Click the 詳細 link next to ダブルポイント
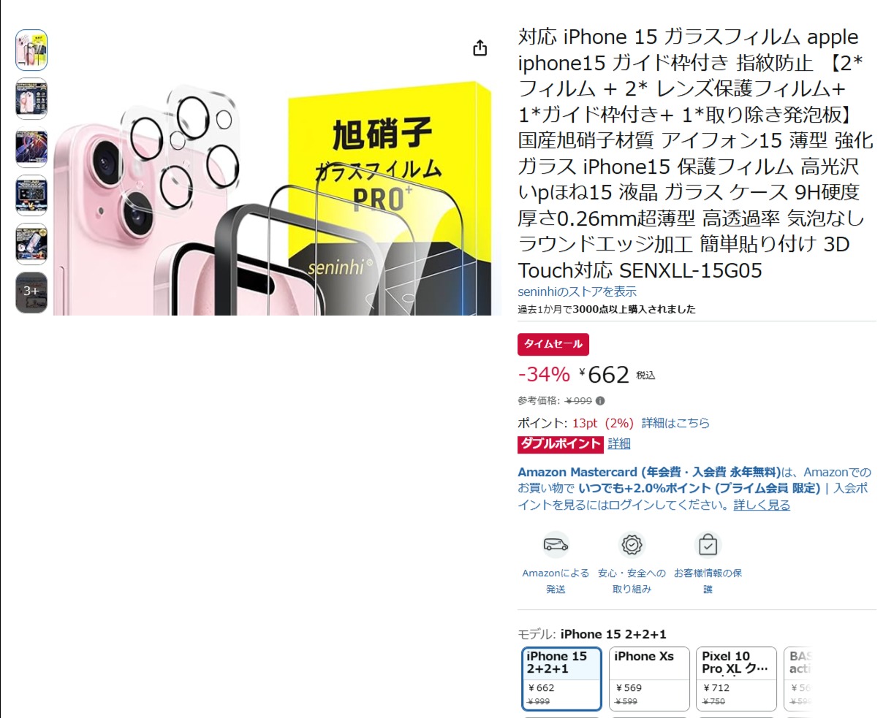883x718 pixels. click(x=619, y=443)
